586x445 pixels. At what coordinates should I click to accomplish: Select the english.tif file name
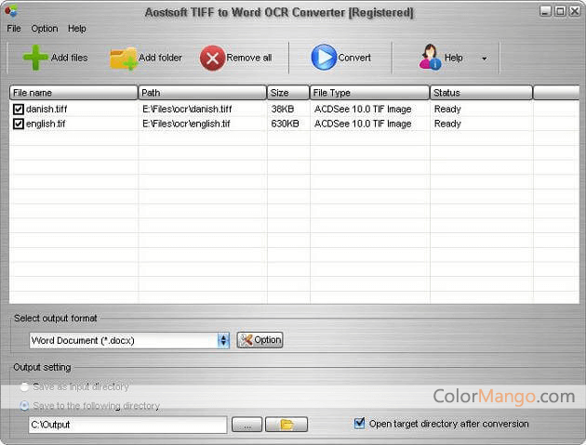click(46, 124)
